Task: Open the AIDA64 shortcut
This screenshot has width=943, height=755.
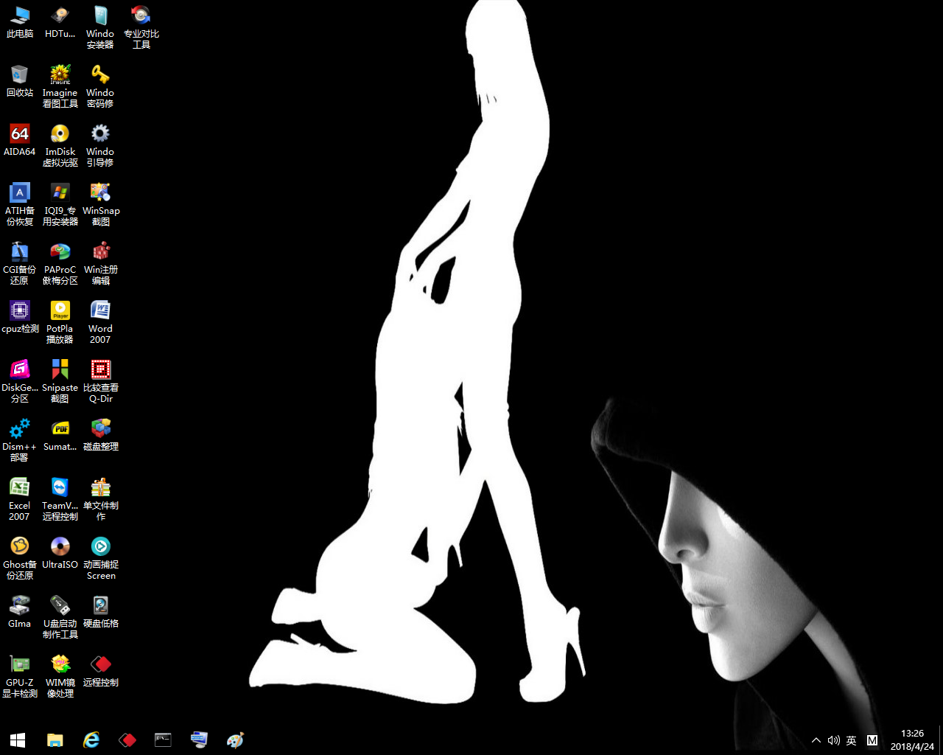Action: 20,140
